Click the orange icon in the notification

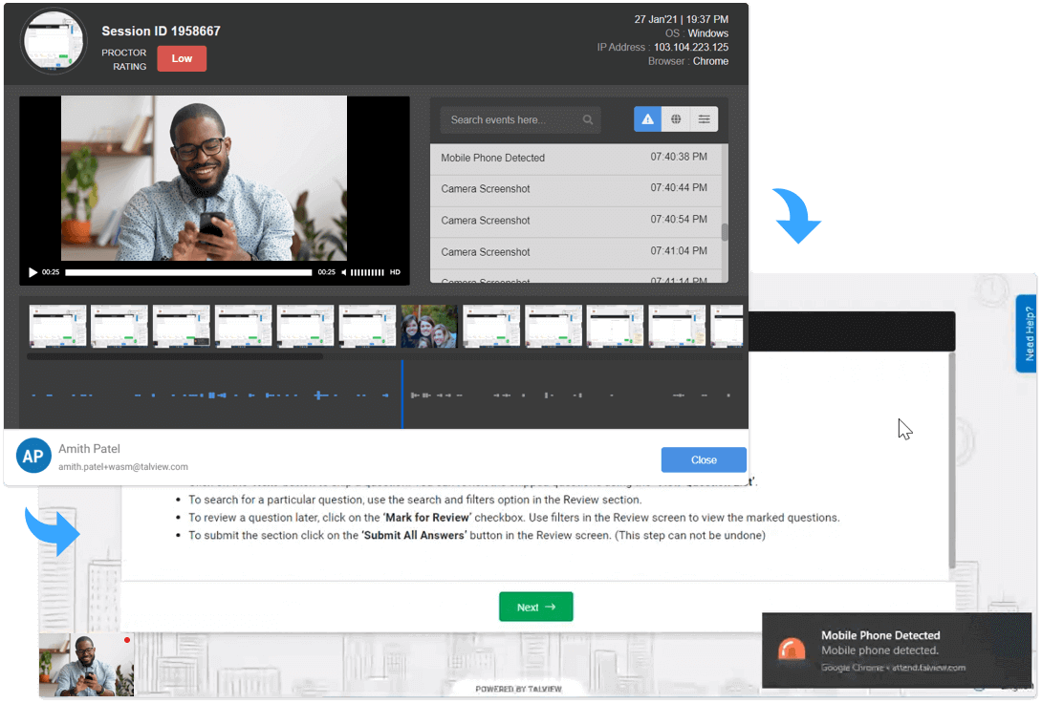pos(792,651)
